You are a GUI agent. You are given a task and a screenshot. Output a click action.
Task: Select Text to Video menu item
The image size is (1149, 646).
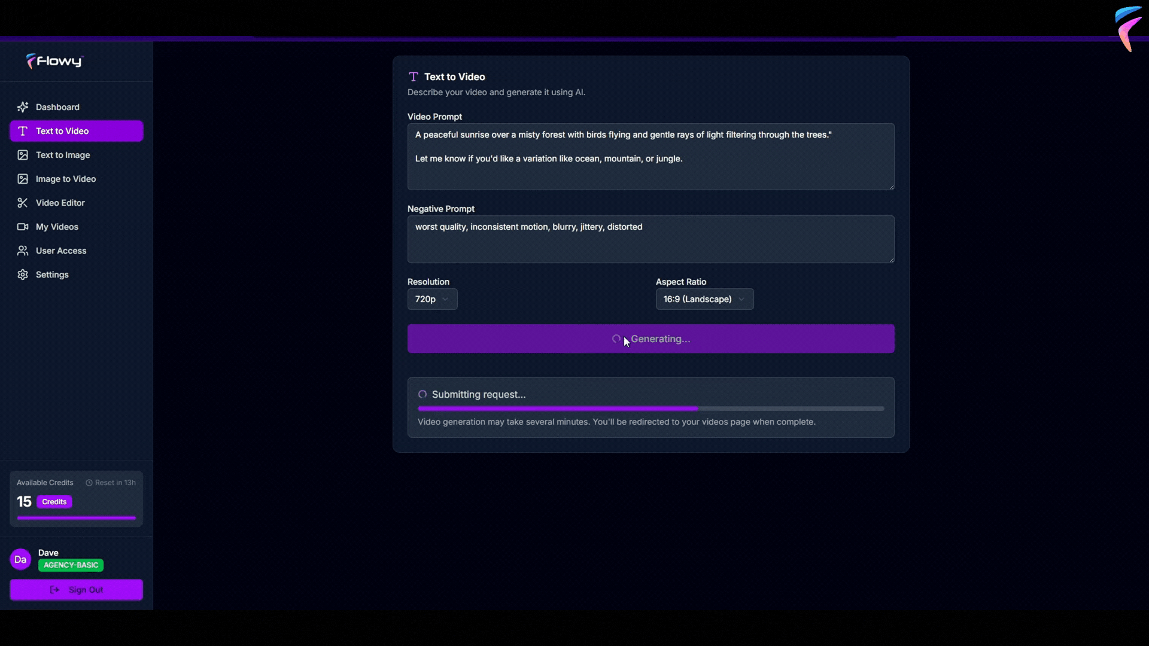(x=77, y=131)
